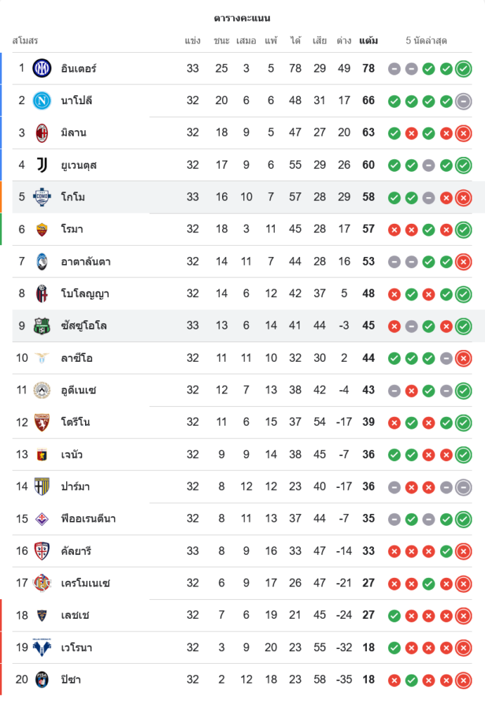Click the Fiorentina club crest icon
Screen dimensions: 485x704
tap(42, 519)
